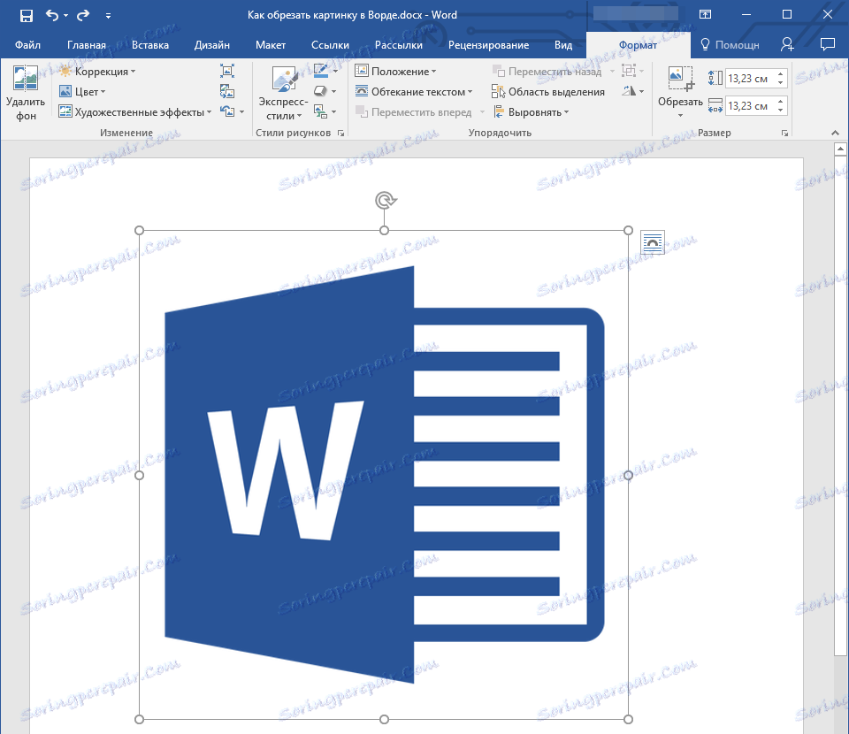849x734 pixels.
Task: Click the scroll up arrow of vertical scrollbar
Action: [x=840, y=149]
